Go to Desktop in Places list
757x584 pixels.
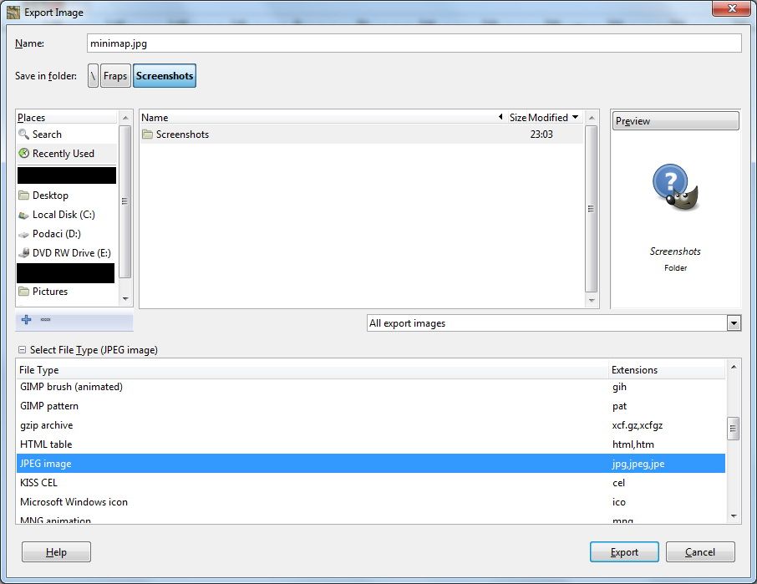click(x=50, y=196)
